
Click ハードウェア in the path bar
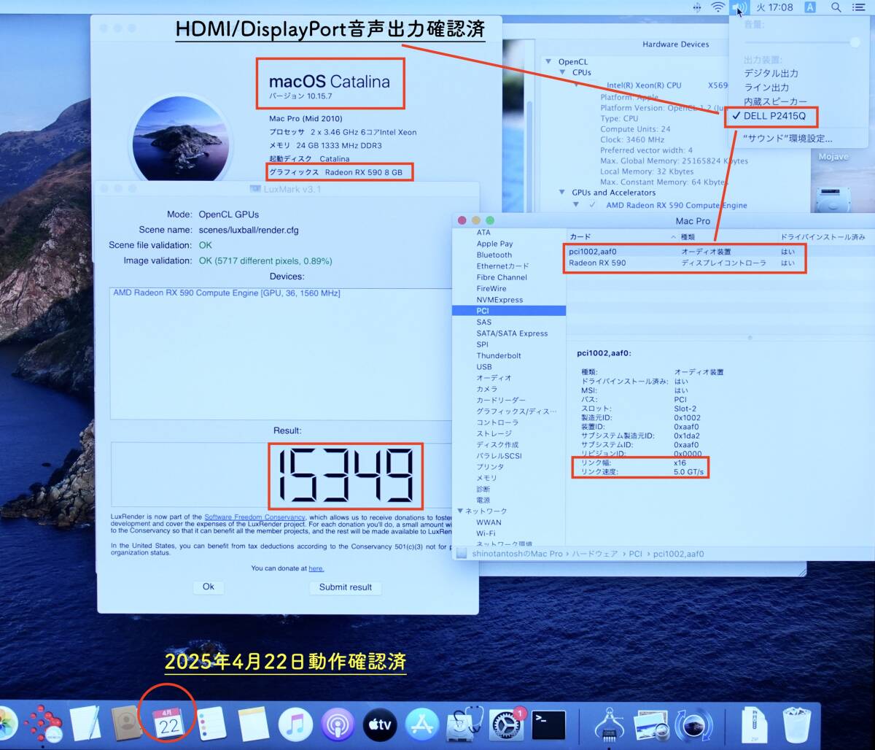pos(596,554)
